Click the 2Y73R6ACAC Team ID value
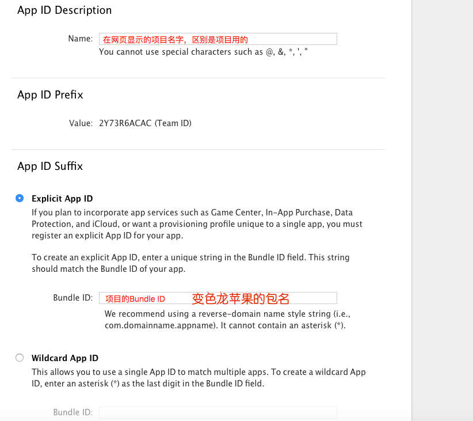The image size is (473, 421). 145,123
